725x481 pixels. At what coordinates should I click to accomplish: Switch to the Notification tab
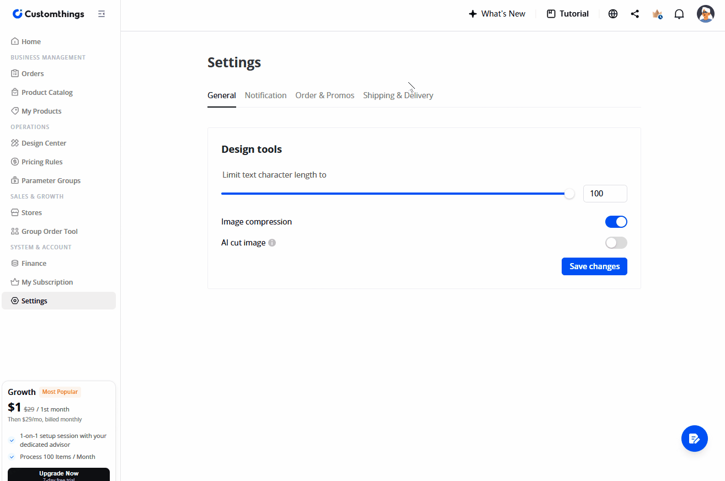coord(266,95)
